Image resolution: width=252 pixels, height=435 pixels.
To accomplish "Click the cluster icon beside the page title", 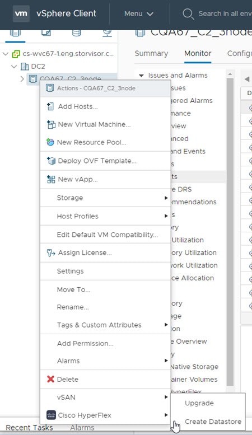I will [140, 32].
